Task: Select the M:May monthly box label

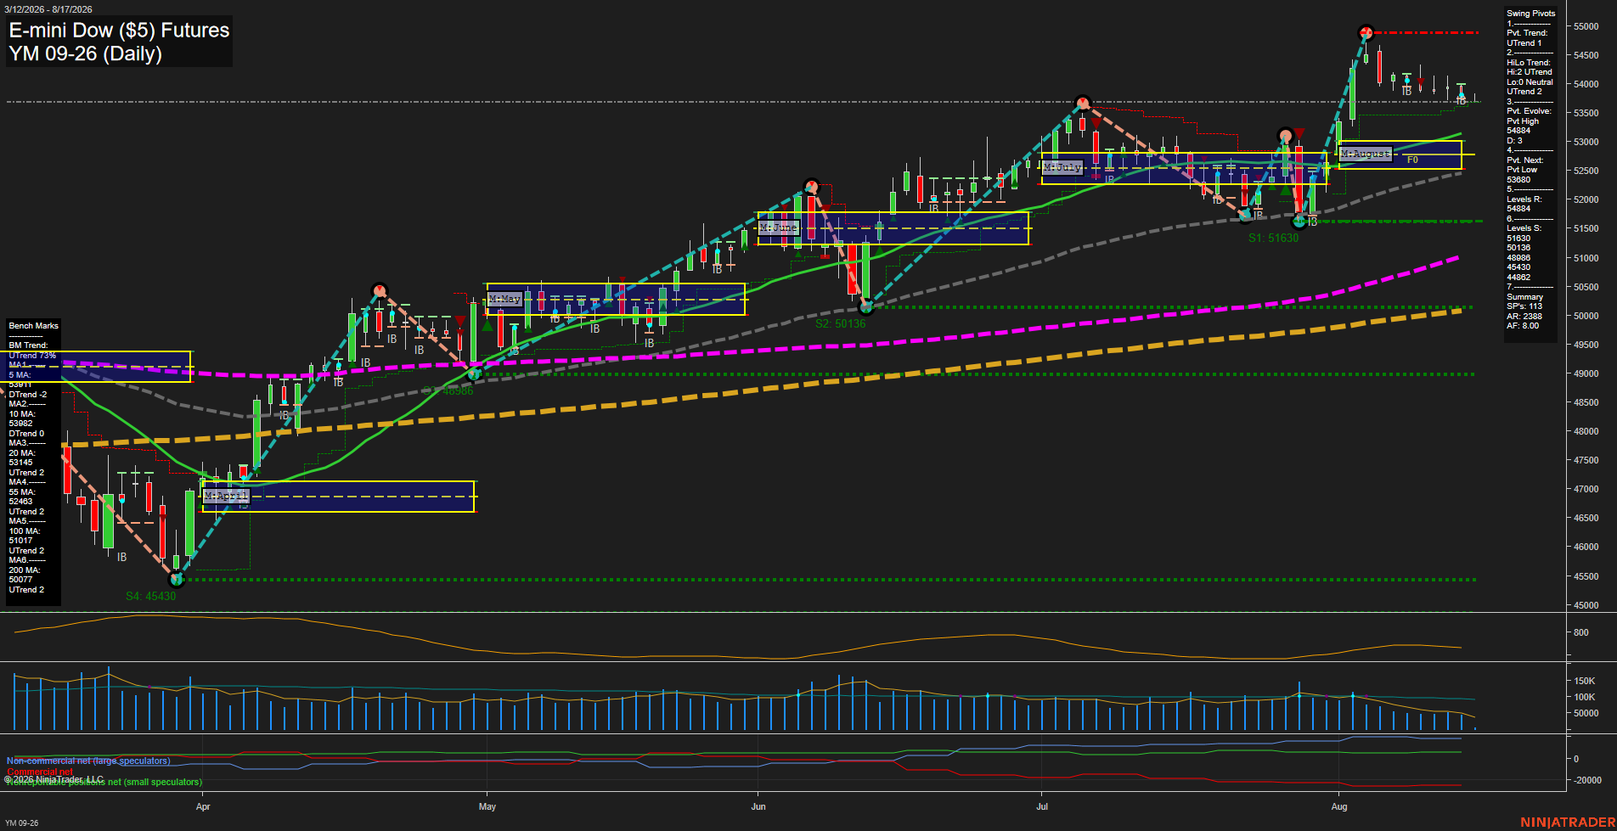Action: [x=504, y=299]
